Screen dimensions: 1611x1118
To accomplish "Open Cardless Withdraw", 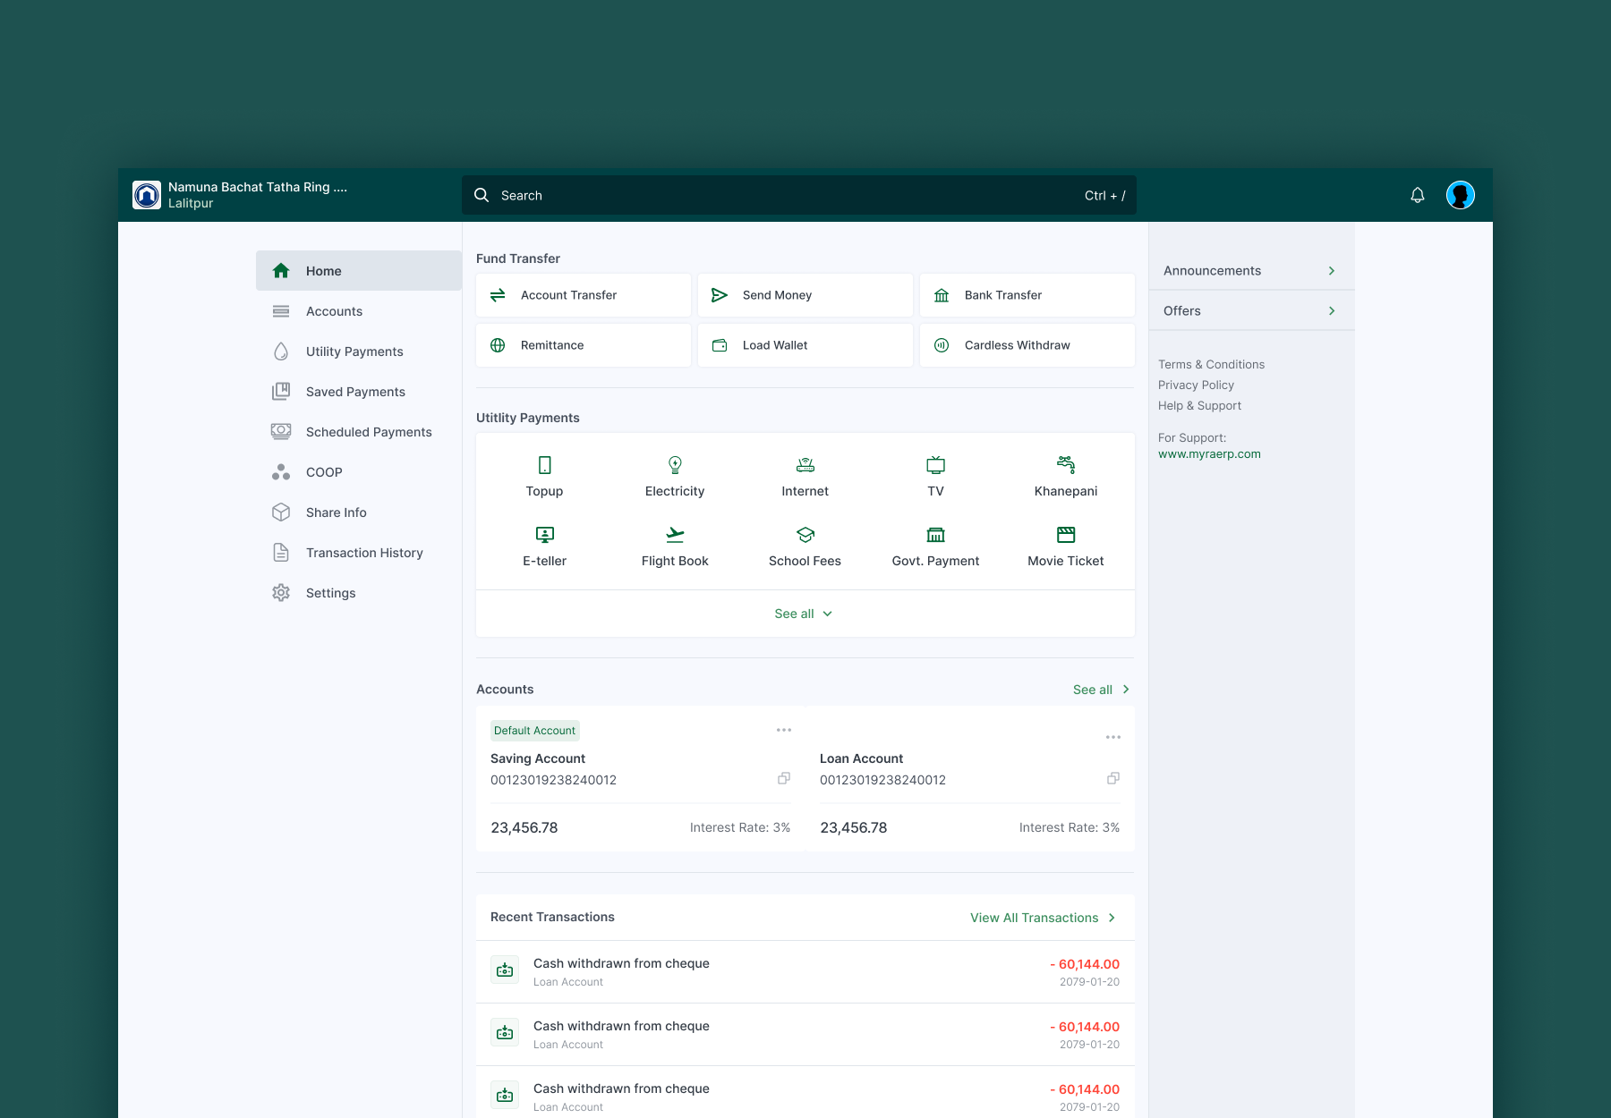I will coord(1027,345).
